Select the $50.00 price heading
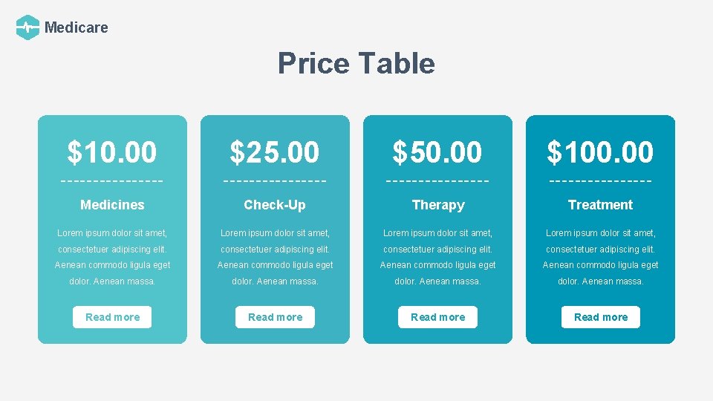Screen dimensions: 713x401 [437, 152]
